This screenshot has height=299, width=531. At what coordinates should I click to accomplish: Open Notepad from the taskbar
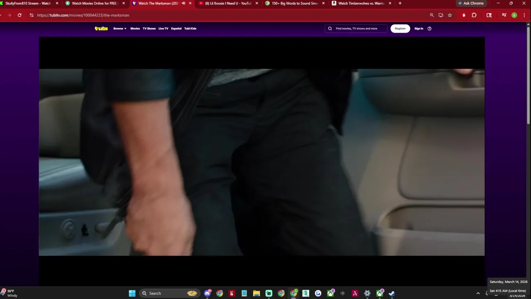tap(244, 293)
